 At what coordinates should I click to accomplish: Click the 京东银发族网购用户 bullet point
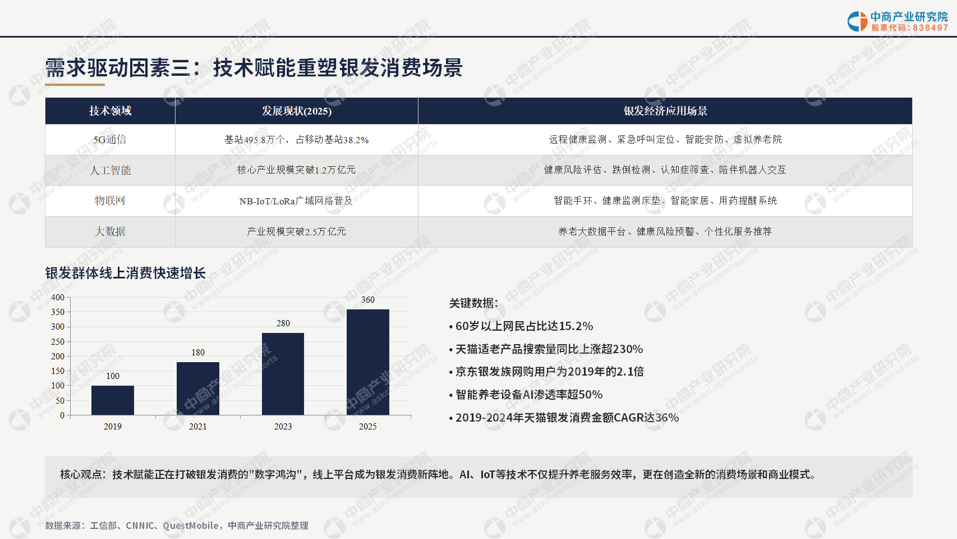tap(546, 372)
